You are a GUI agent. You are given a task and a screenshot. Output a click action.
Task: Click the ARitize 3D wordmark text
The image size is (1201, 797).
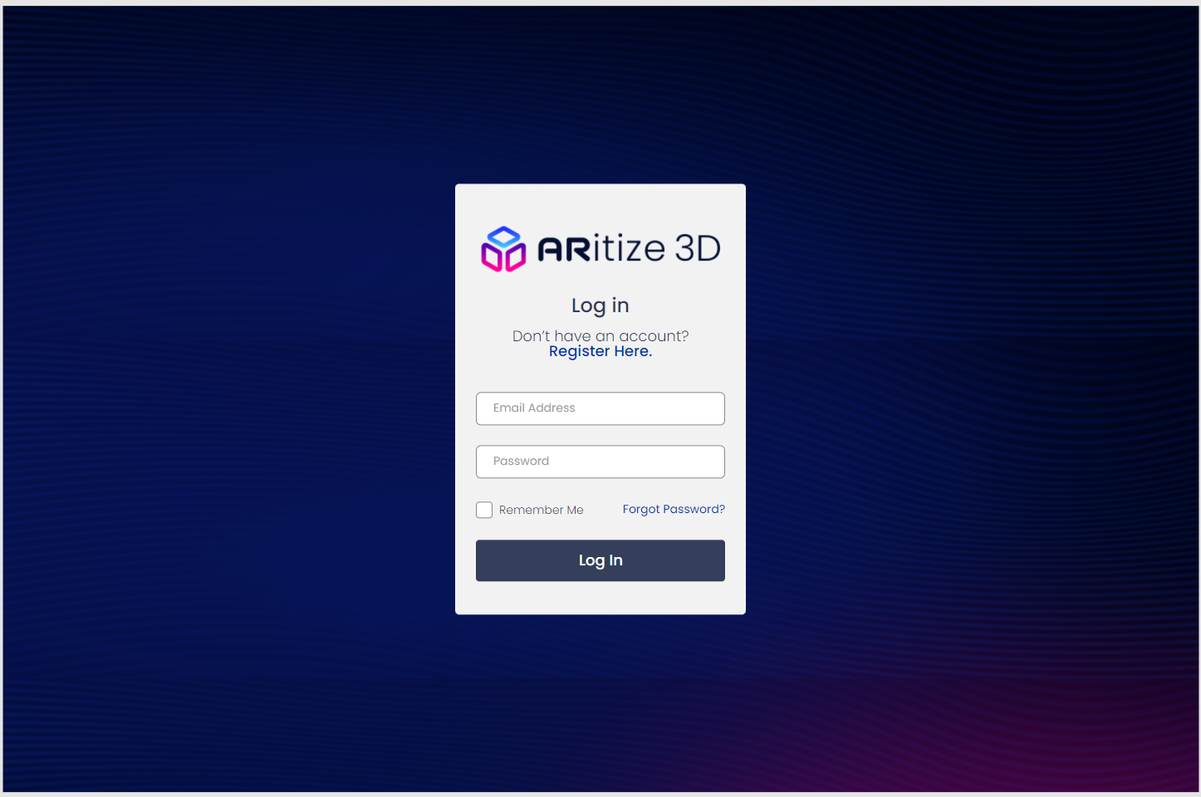pyautogui.click(x=630, y=248)
